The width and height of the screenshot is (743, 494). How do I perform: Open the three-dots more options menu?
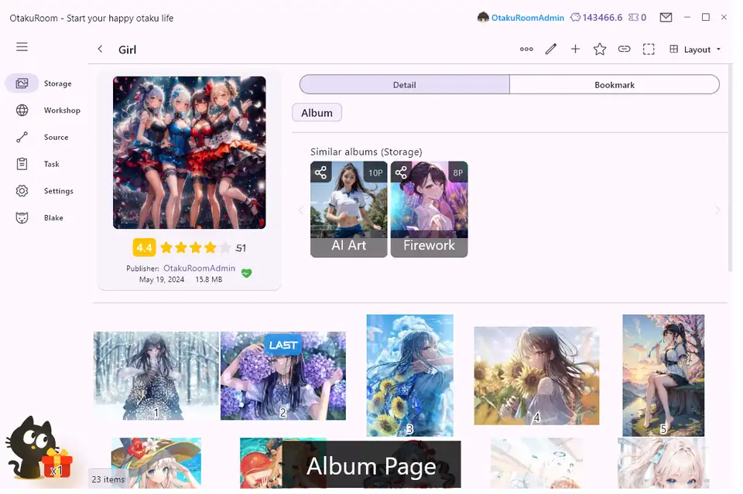coord(526,49)
